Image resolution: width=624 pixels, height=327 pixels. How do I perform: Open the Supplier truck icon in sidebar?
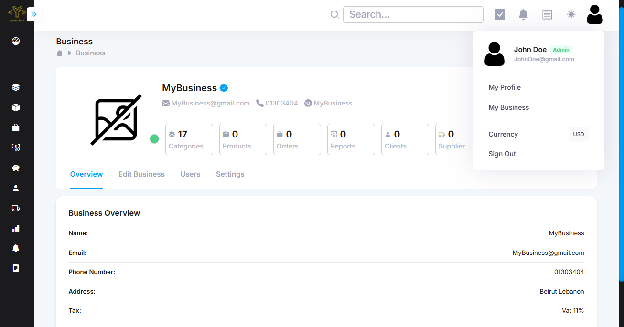(16, 208)
